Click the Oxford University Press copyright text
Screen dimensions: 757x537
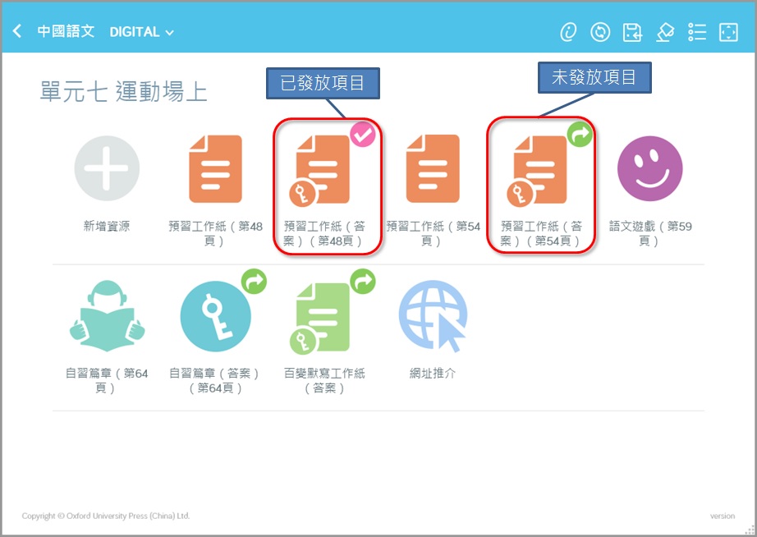tap(106, 516)
